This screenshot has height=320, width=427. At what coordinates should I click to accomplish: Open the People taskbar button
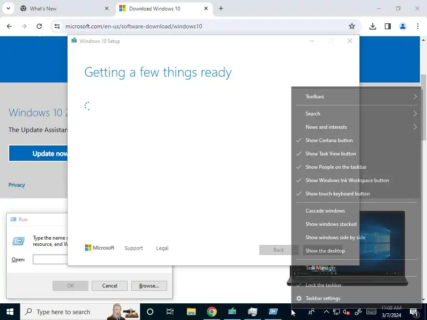[x=311, y=312]
